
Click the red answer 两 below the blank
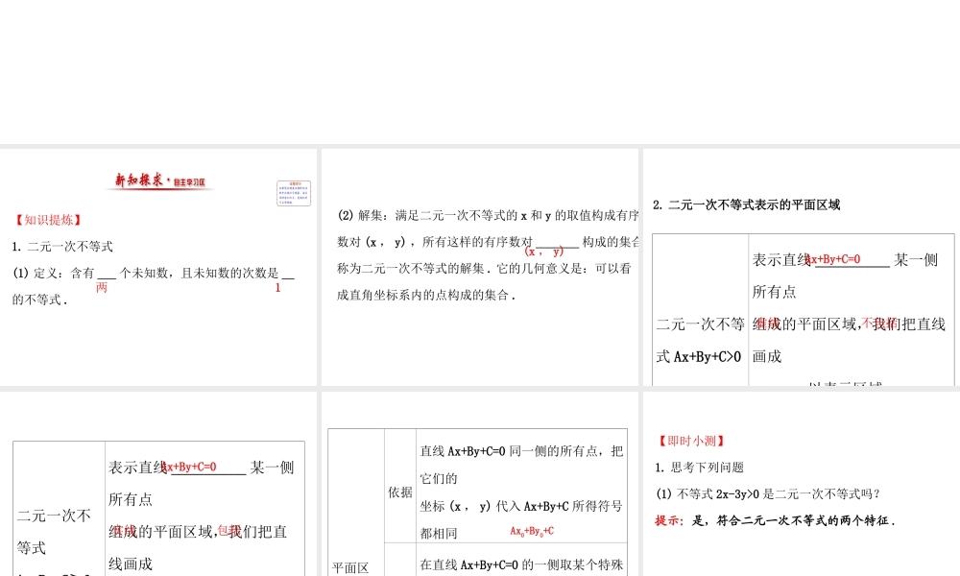100,288
